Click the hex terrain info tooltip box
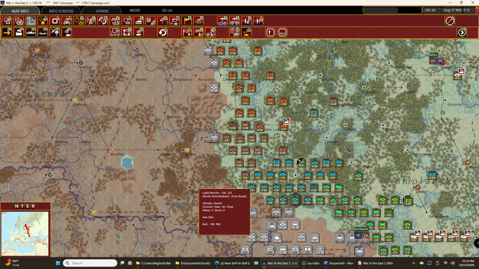 click(x=225, y=212)
